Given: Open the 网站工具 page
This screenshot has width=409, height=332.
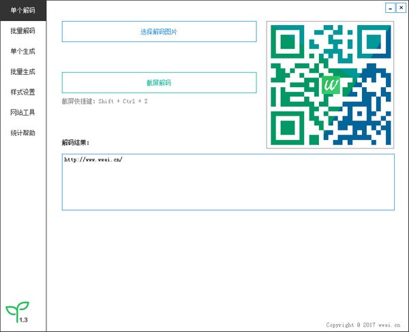Looking at the screenshot, I should tap(22, 112).
